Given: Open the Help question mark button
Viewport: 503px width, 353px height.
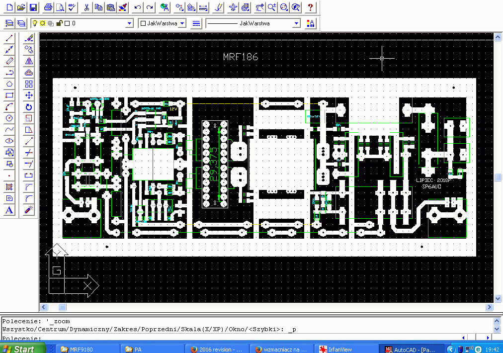Looking at the screenshot, I should 310,7.
